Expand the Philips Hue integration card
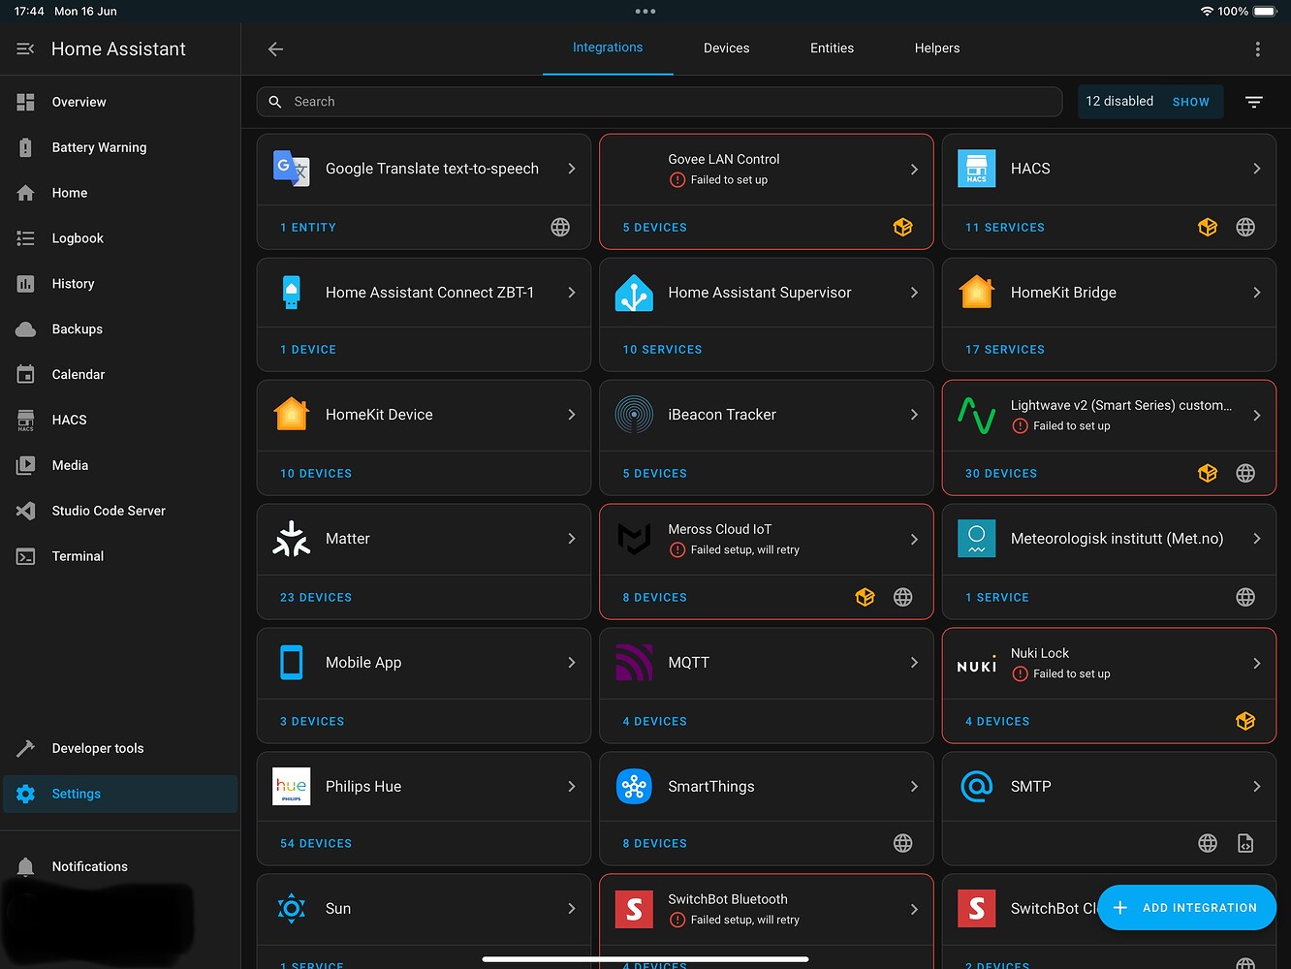Viewport: 1291px width, 969px height. [x=571, y=786]
